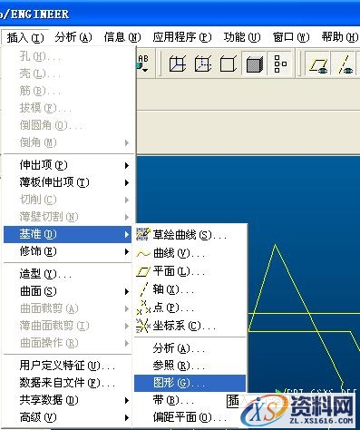Open the 信息(N) menu
360x430 pixels.
122,37
